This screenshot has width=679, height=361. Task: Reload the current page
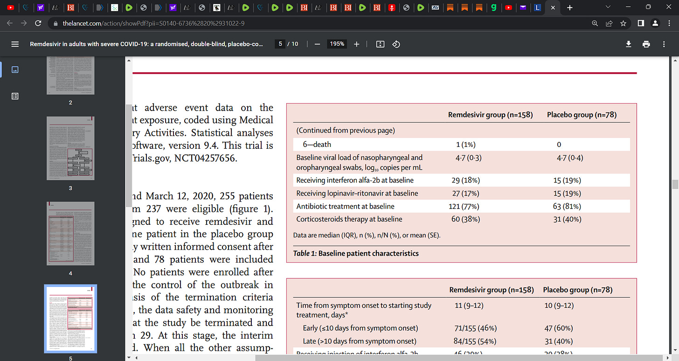click(38, 23)
